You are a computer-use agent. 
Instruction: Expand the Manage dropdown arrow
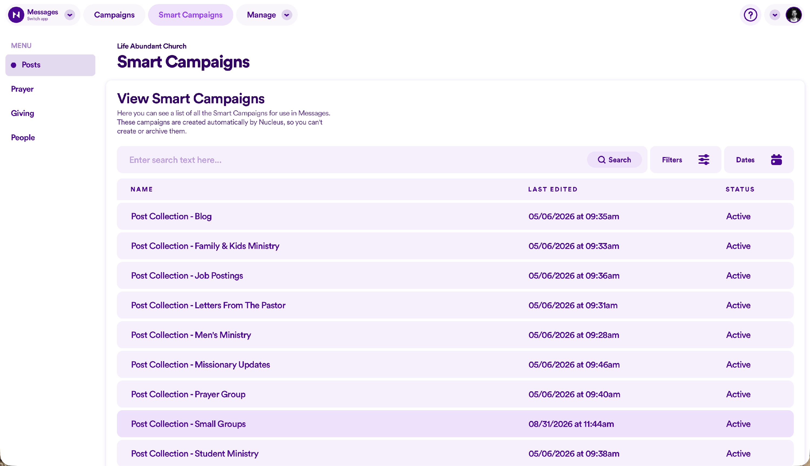tap(286, 15)
